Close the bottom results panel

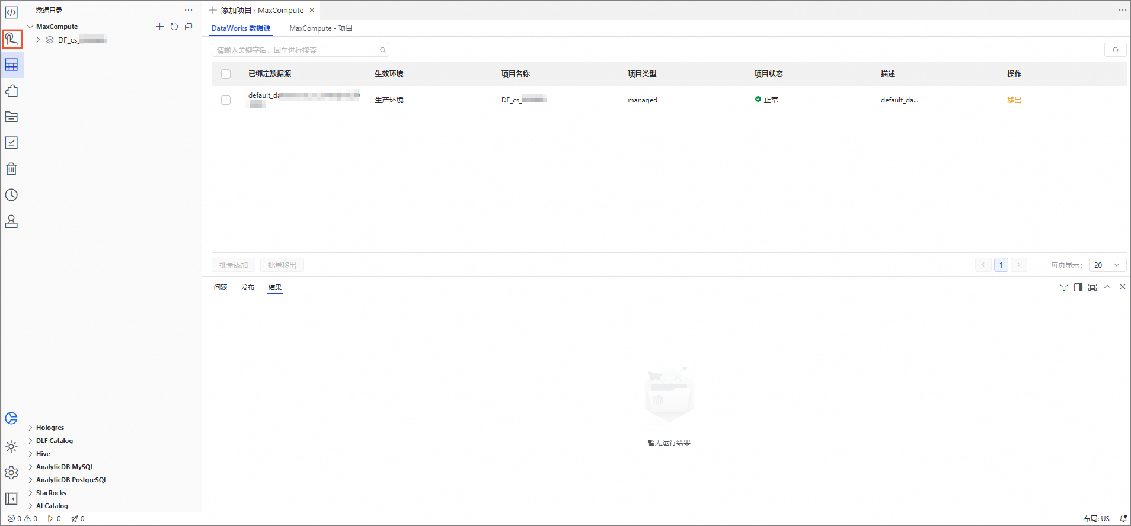tap(1123, 287)
